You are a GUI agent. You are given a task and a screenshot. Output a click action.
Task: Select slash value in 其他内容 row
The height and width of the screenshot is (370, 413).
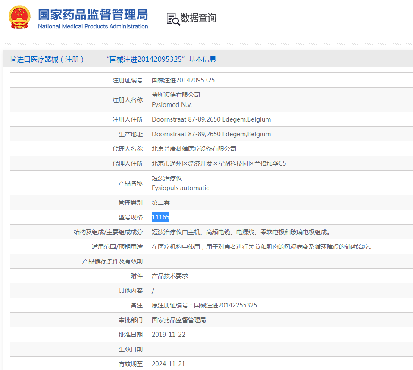(x=153, y=291)
